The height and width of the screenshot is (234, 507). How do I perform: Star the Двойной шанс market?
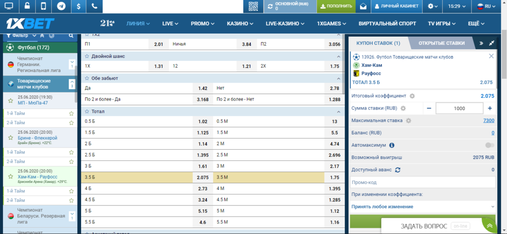click(87, 56)
